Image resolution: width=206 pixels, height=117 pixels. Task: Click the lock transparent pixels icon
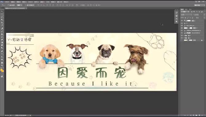pos(185,18)
